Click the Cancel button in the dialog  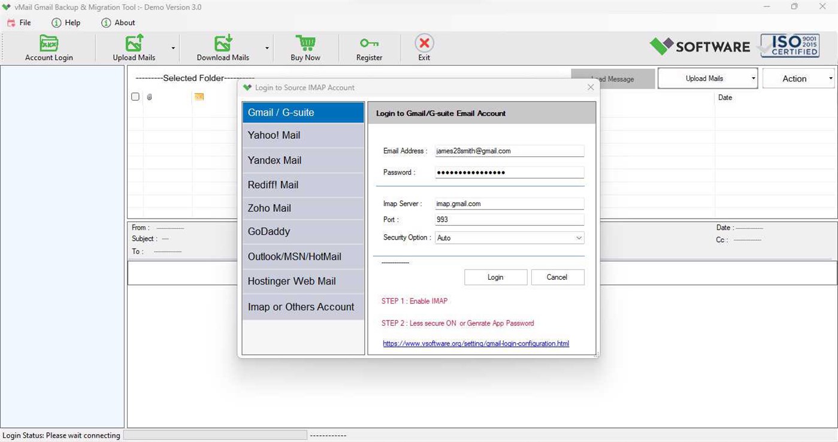557,277
